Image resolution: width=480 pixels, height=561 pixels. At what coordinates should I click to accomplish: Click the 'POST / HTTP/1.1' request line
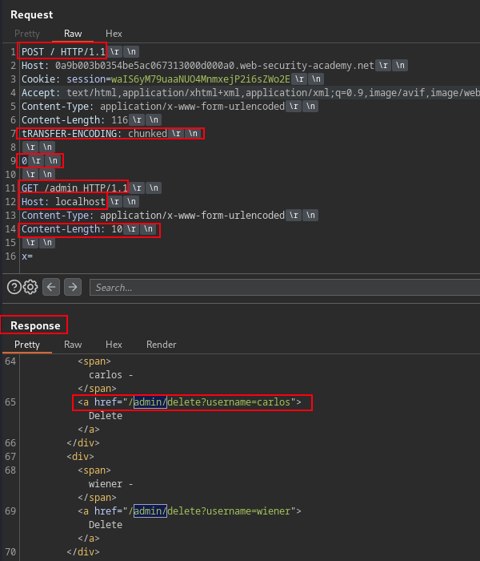pos(63,52)
